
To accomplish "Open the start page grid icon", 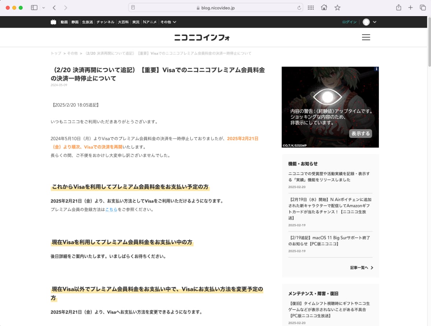I will coord(311,8).
